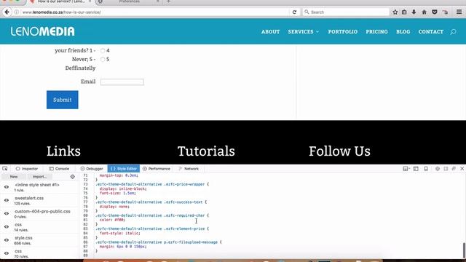Open a new browser tab
Screen dimensions: 466x262
click(x=168, y=1)
